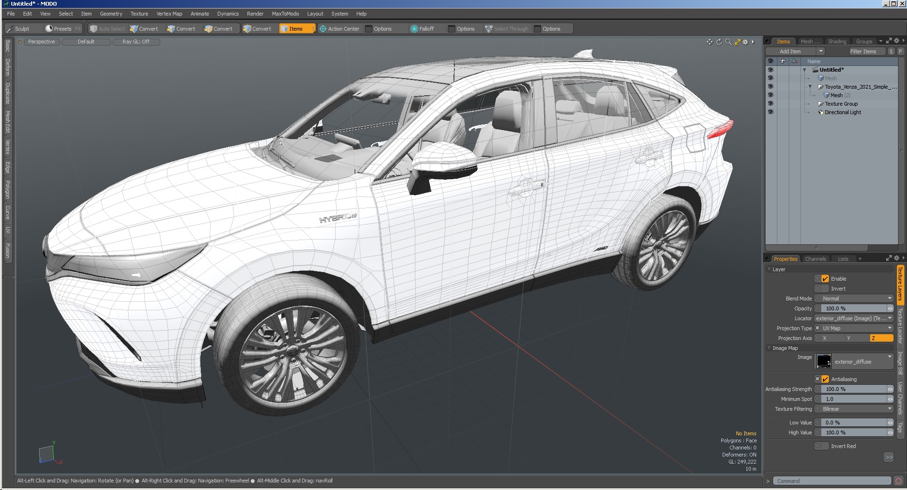Click the Filter Items field

(867, 51)
